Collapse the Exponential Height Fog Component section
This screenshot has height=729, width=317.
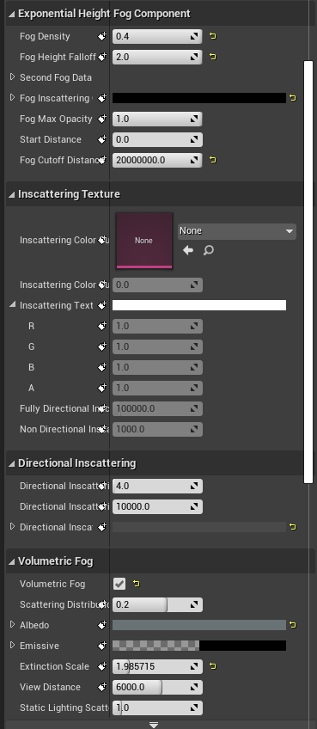click(12, 14)
